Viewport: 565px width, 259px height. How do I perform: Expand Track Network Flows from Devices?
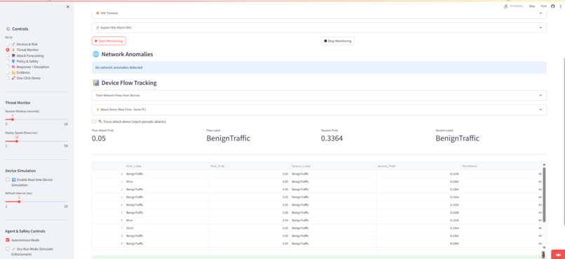[319, 95]
